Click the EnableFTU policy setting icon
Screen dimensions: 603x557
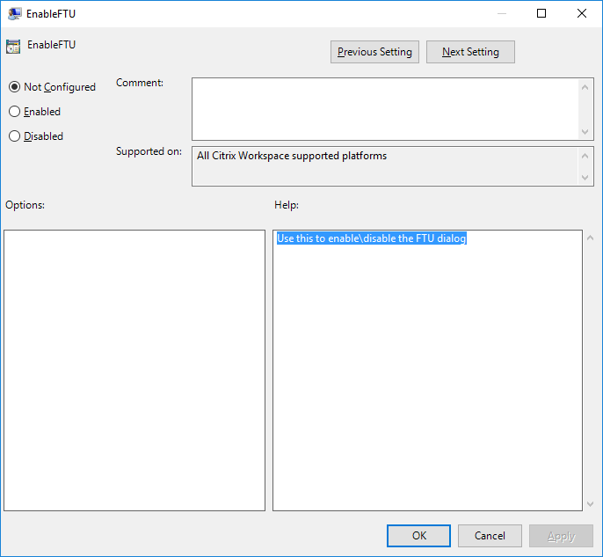pos(13,46)
